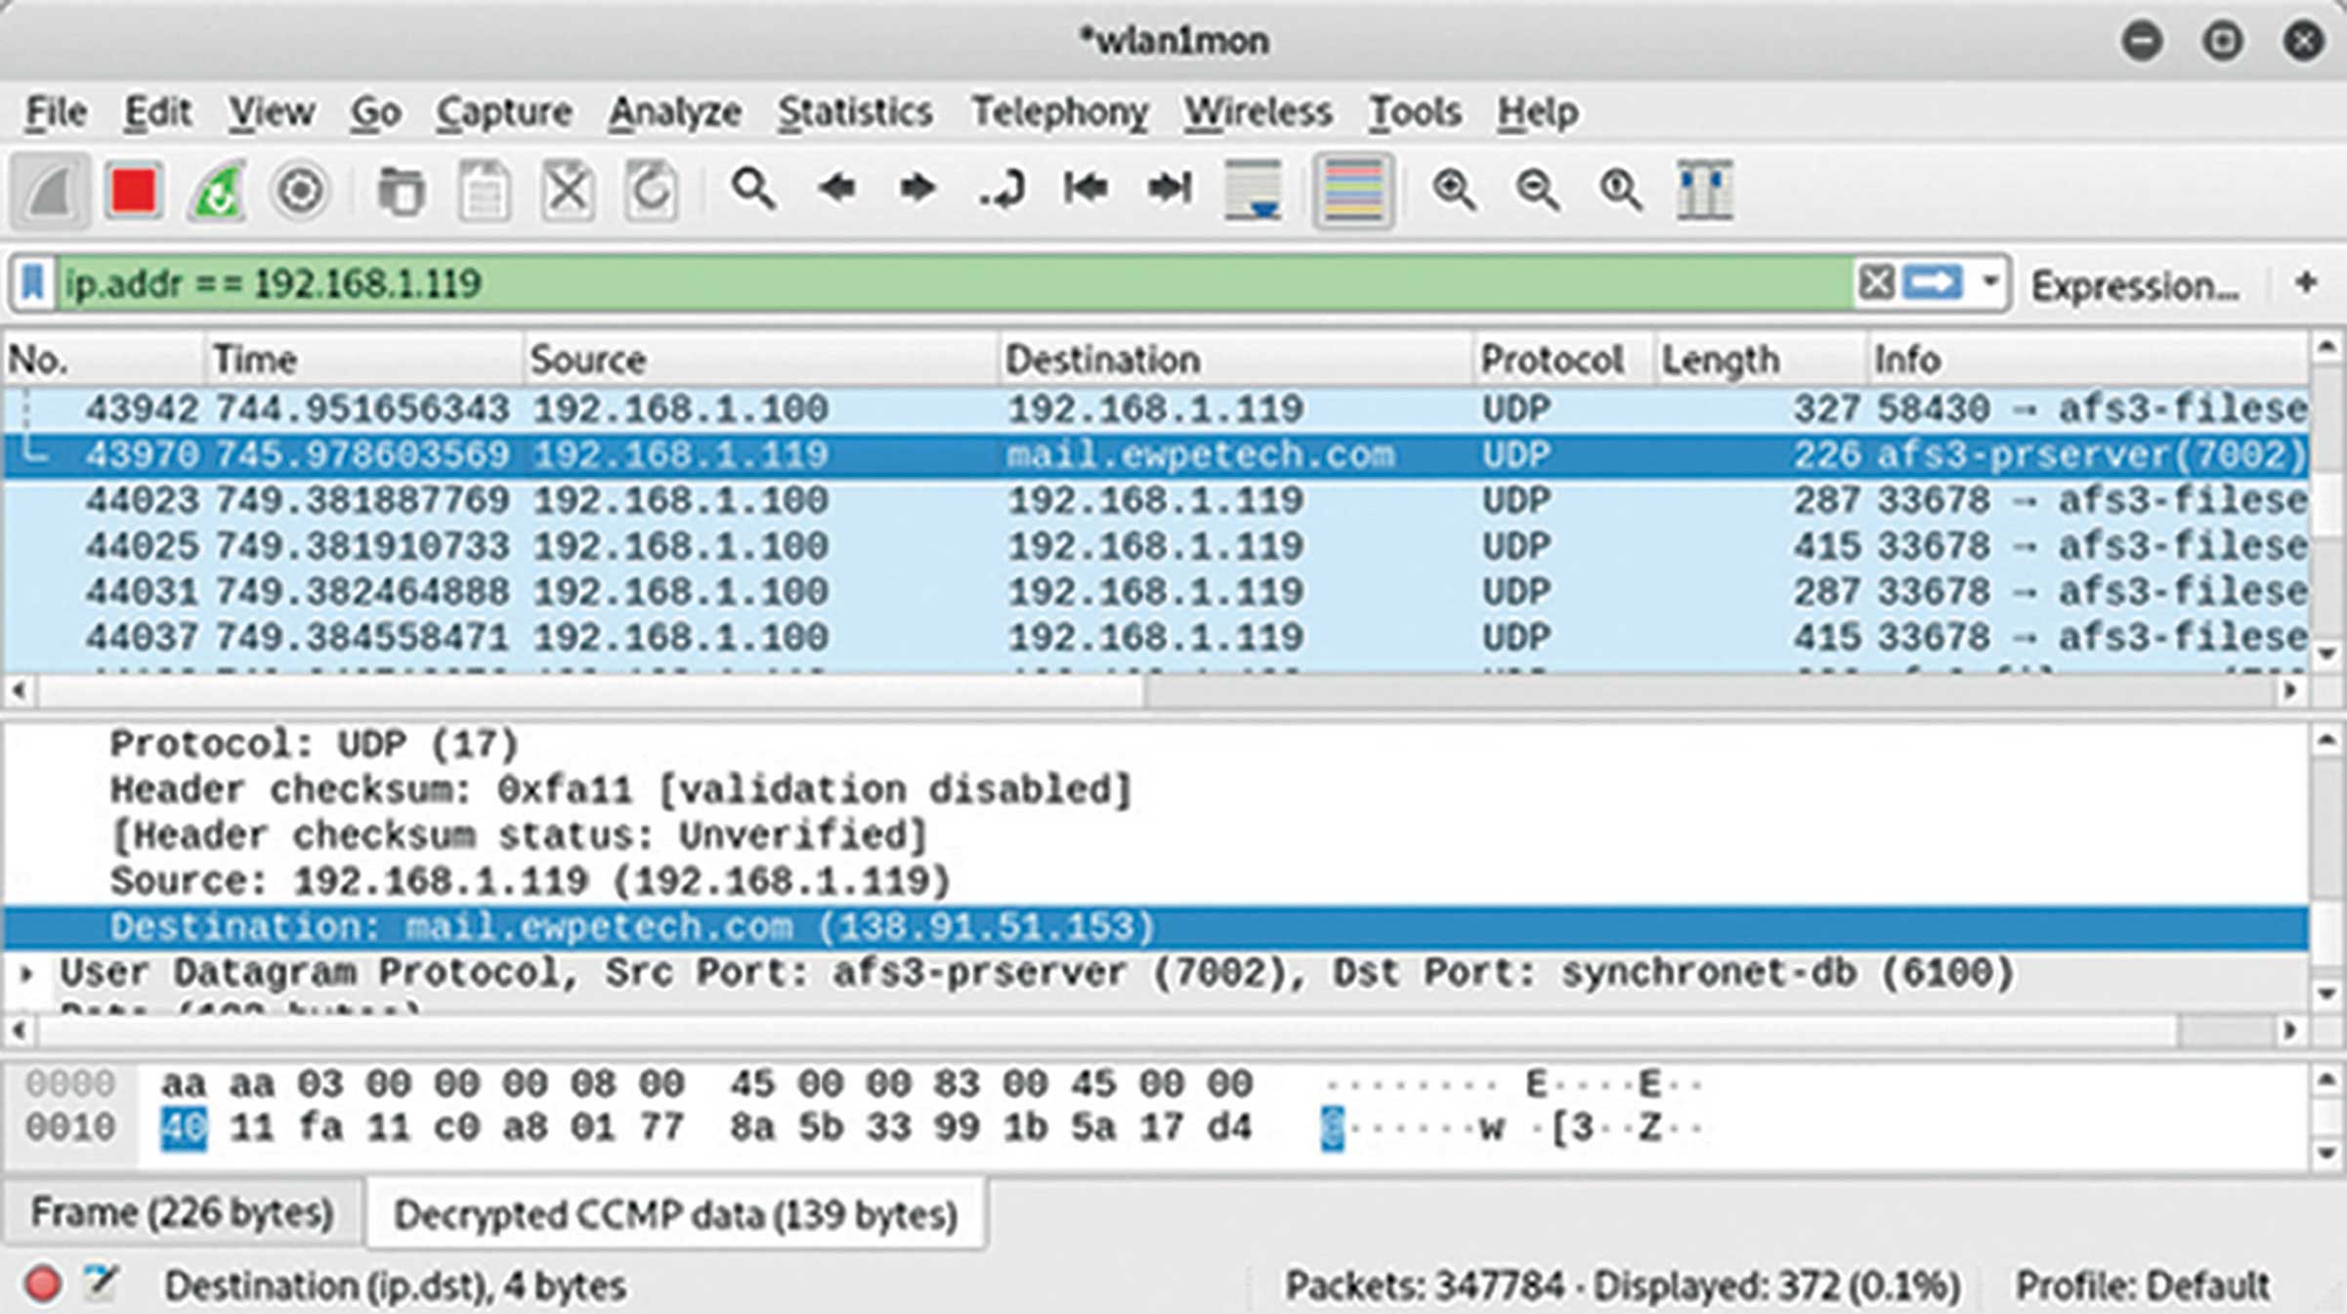This screenshot has height=1314, width=2347.
Task: Click the filter bookmark icon
Action: [32, 284]
